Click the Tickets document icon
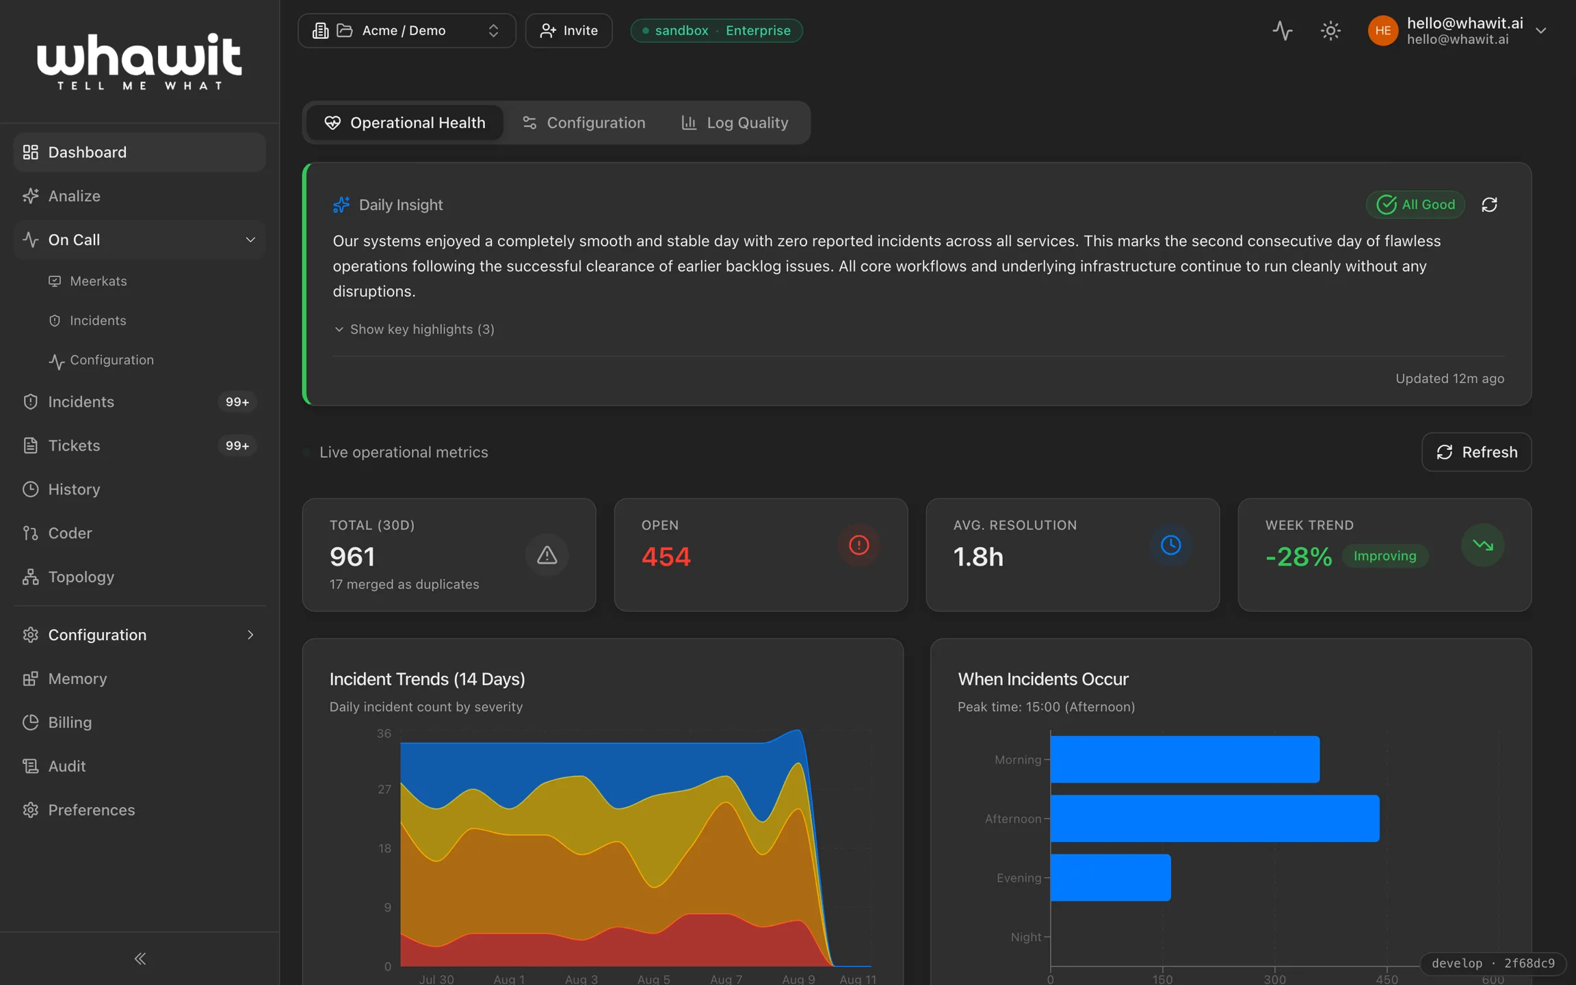The height and width of the screenshot is (985, 1576). 30,445
